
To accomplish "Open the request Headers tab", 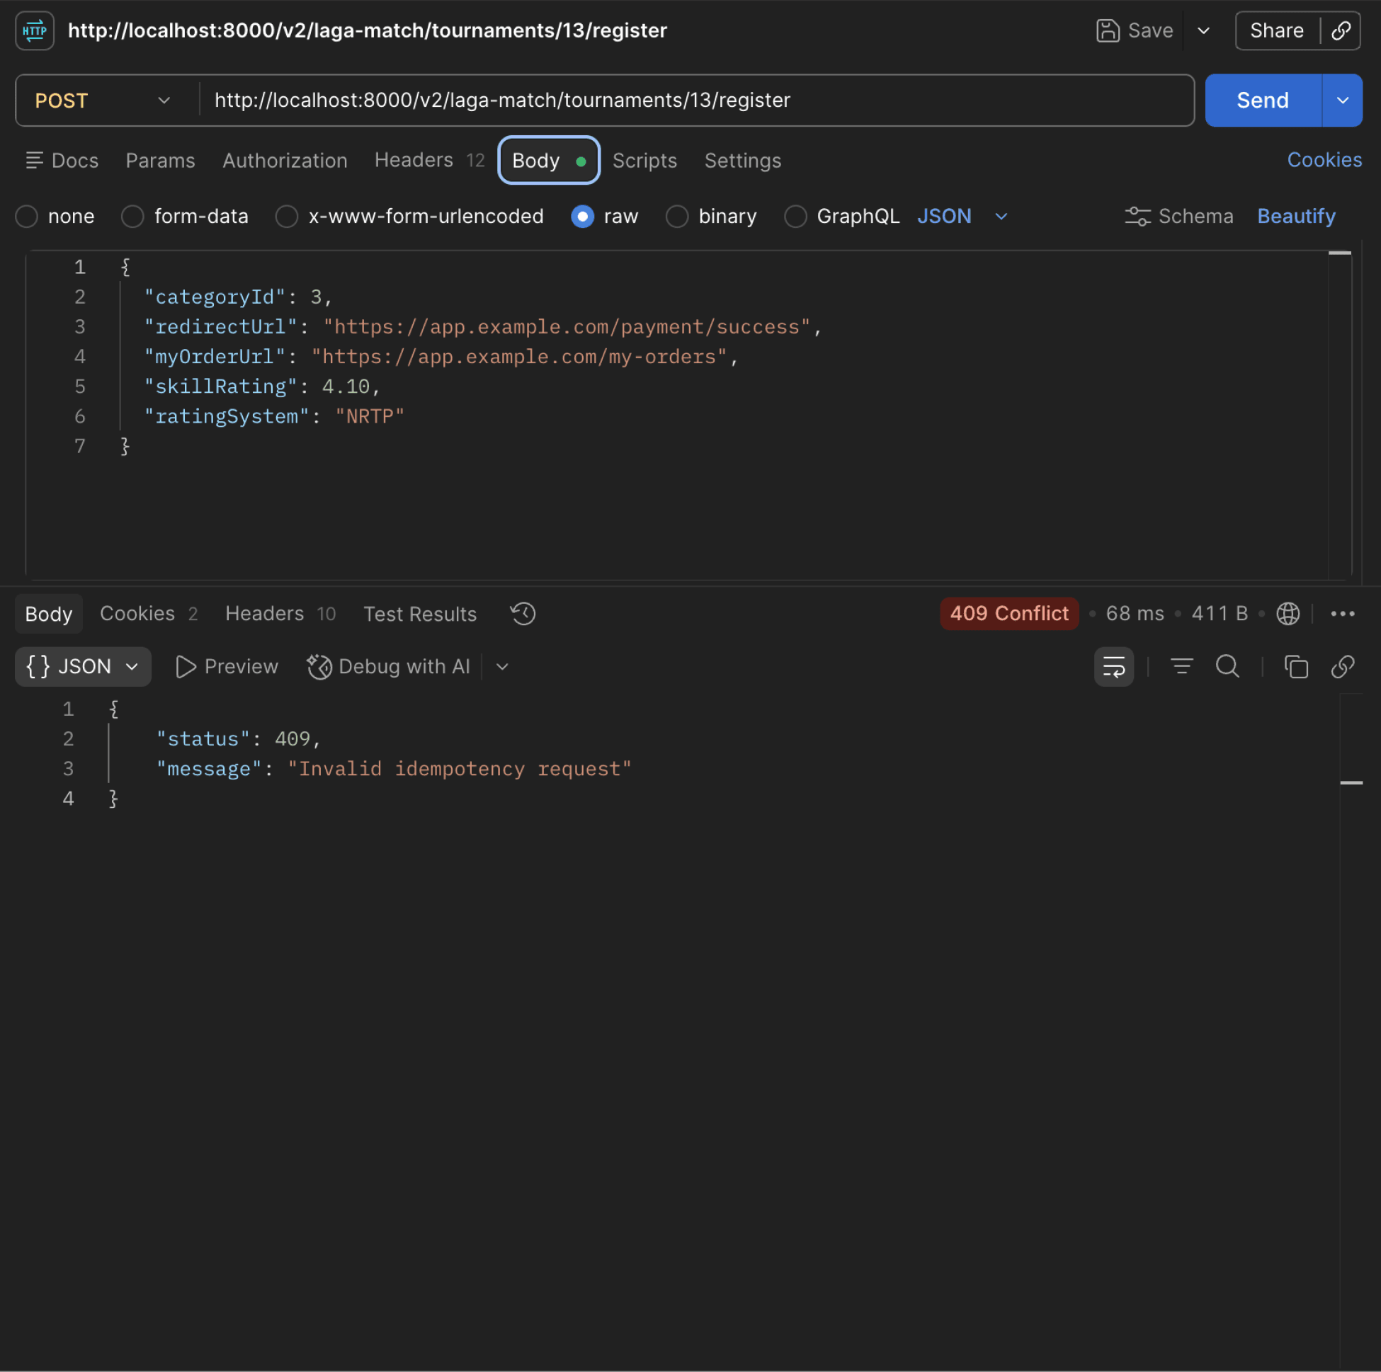I will point(429,160).
